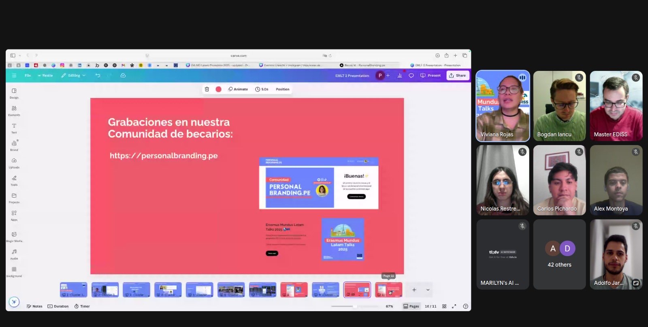Expand add-page options chevron
This screenshot has width=648, height=327.
click(x=428, y=290)
